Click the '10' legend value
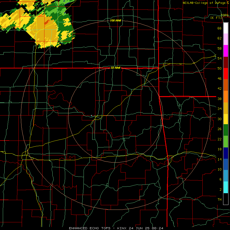Image resolution: width=230 pixels, height=230 pixels. click(x=220, y=169)
